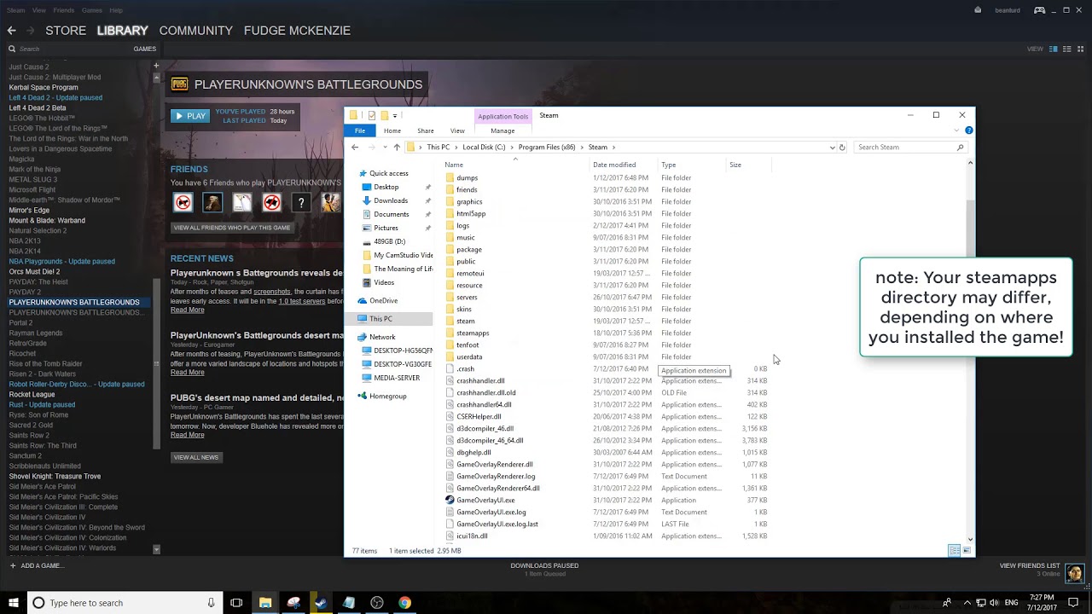The width and height of the screenshot is (1092, 614).
Task: Click the Search Steam box in Explorer
Action: (911, 147)
